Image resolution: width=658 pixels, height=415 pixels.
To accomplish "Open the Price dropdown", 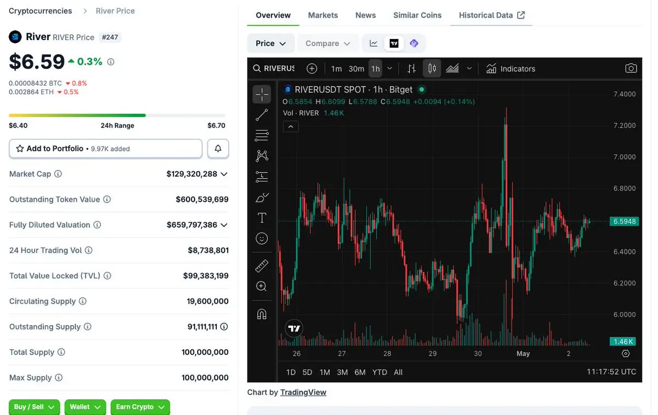I will 271,43.
